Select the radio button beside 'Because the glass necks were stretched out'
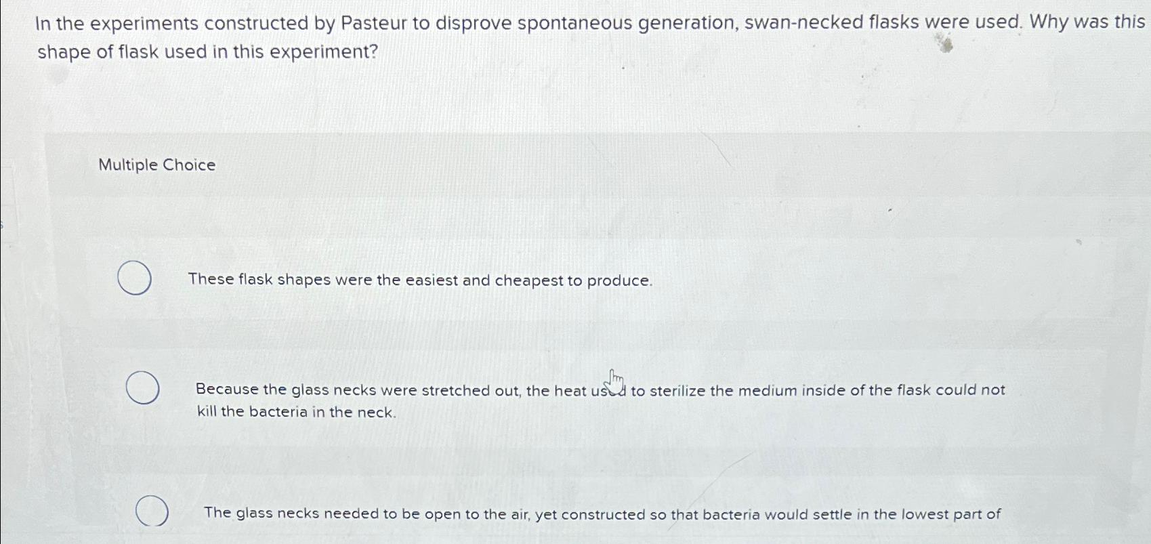 pyautogui.click(x=142, y=388)
